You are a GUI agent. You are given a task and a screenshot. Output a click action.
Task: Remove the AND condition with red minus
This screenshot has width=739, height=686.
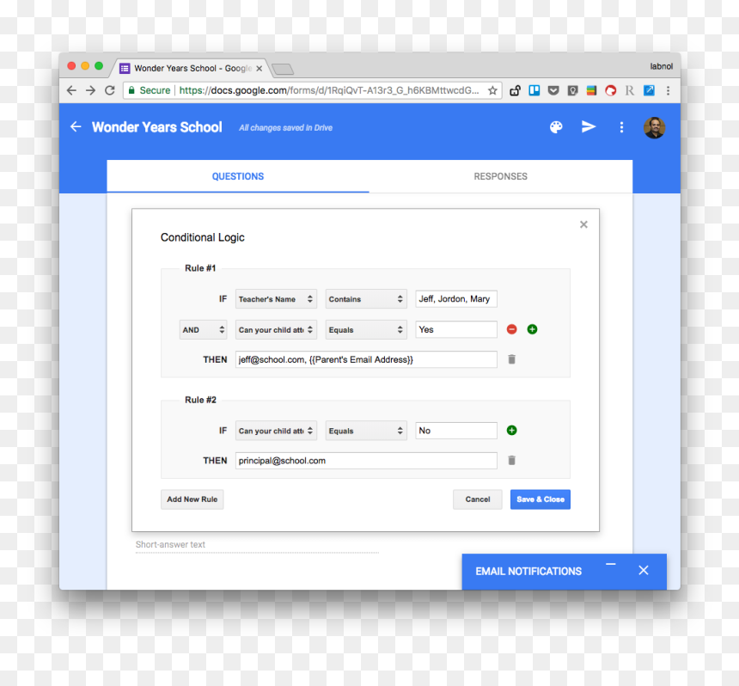tap(512, 329)
